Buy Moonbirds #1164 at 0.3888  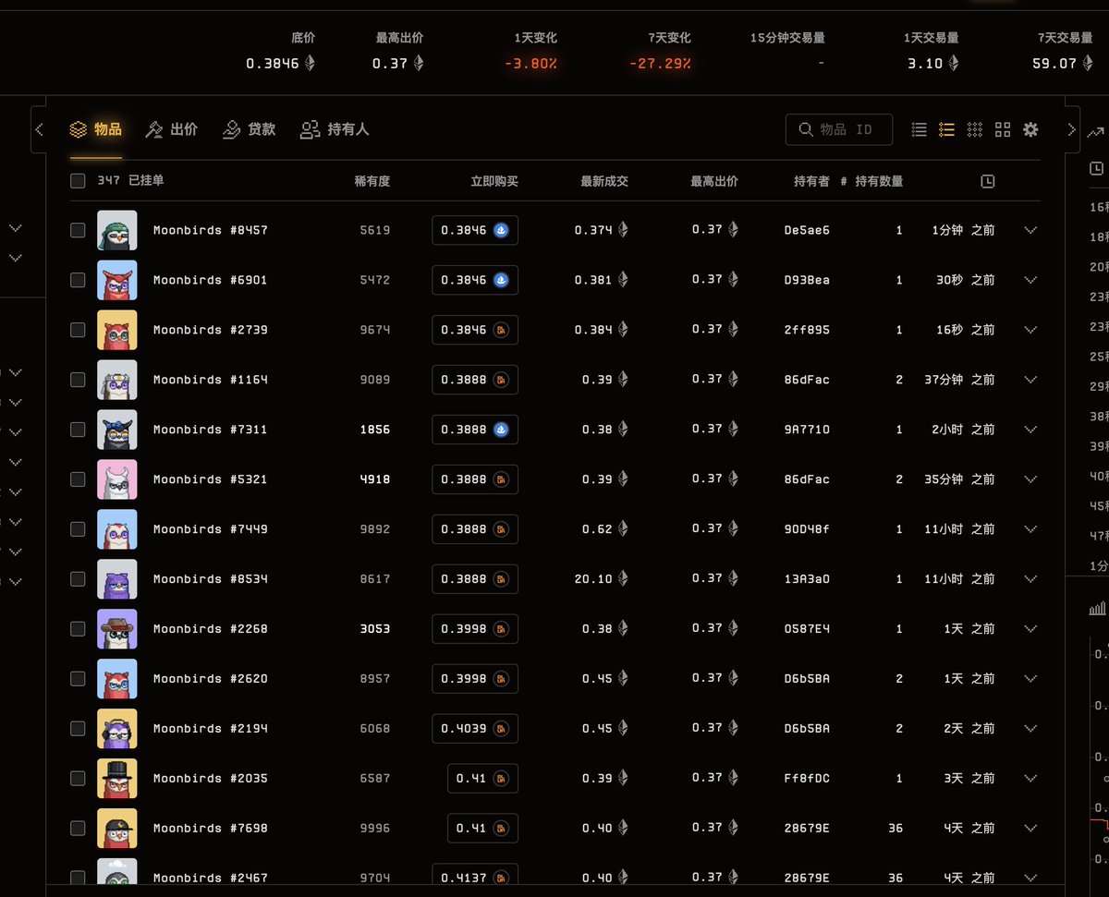(475, 380)
